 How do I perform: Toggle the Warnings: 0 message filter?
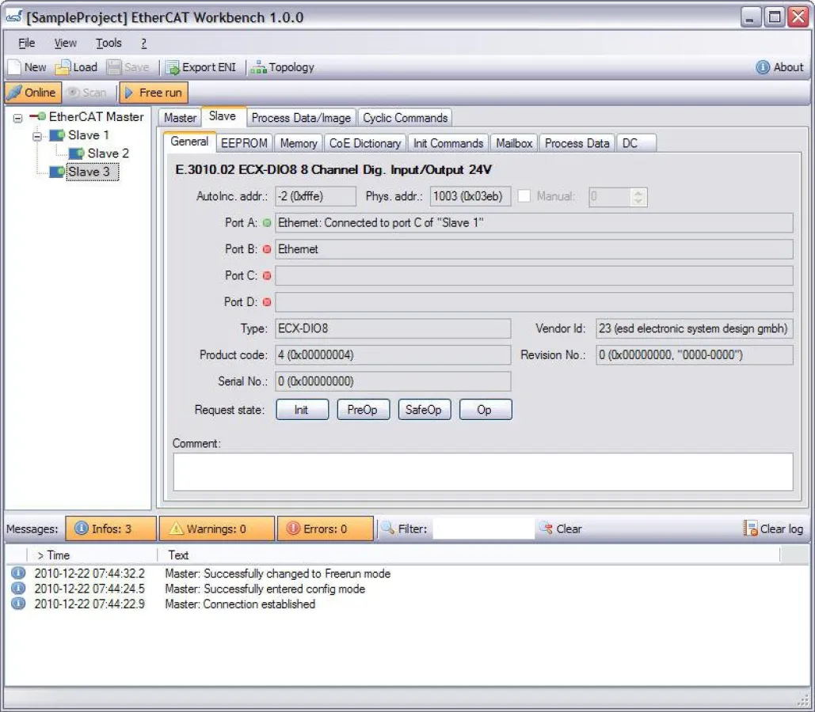click(216, 528)
